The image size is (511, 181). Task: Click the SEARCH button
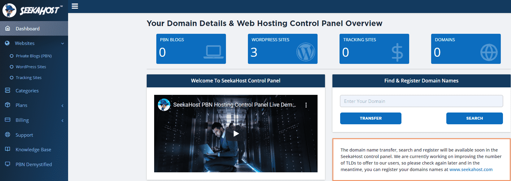coord(474,118)
